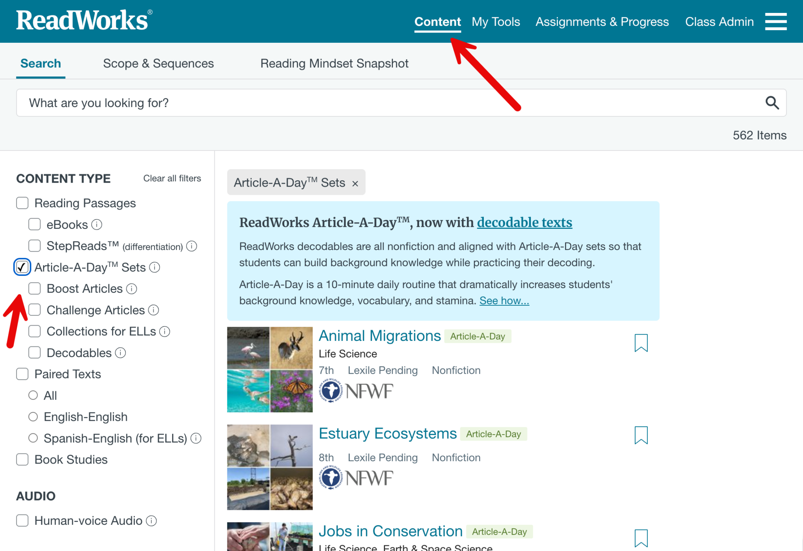Bookmark the Estuary Ecosystems set
This screenshot has height=551, width=803.
pyautogui.click(x=641, y=435)
